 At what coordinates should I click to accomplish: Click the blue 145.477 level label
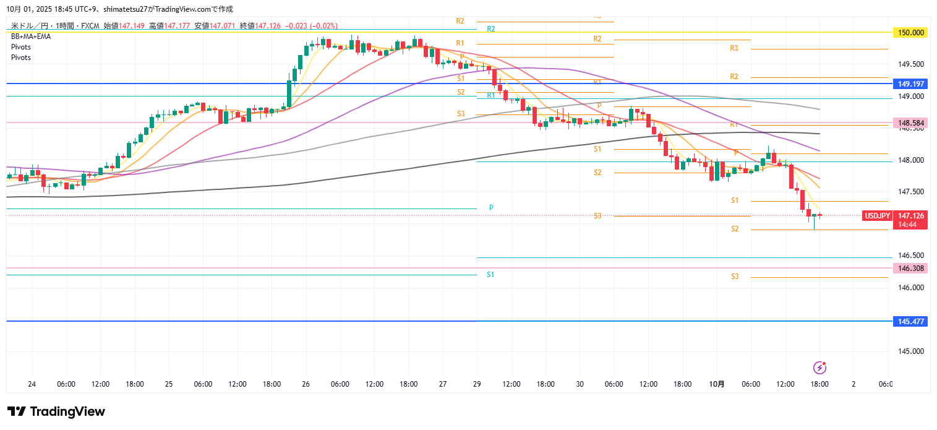click(910, 322)
